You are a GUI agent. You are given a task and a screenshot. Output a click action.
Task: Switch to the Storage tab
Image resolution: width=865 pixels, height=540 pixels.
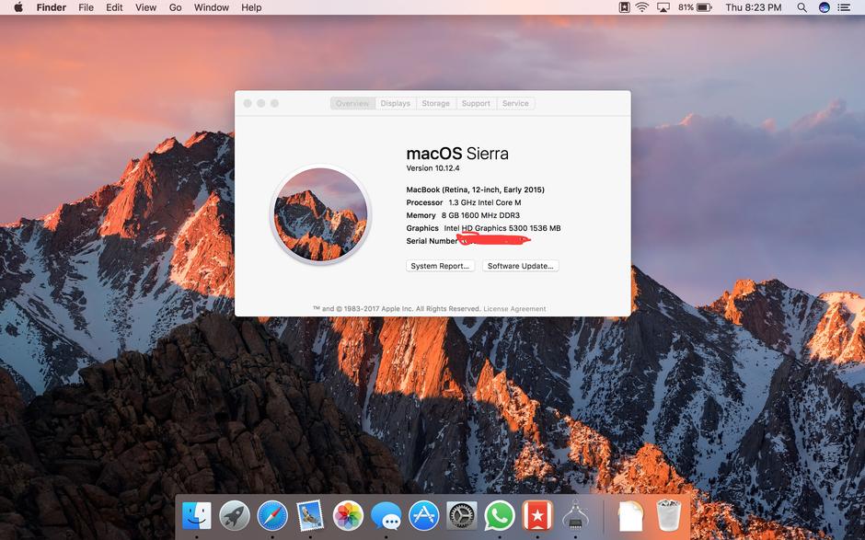click(436, 103)
